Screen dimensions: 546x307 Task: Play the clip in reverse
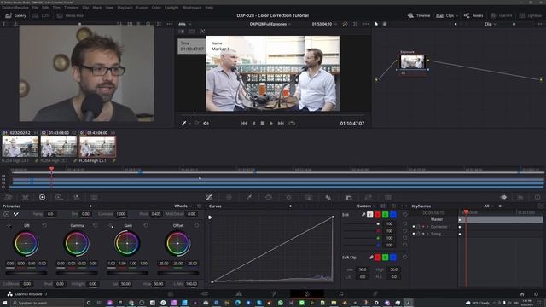click(254, 123)
